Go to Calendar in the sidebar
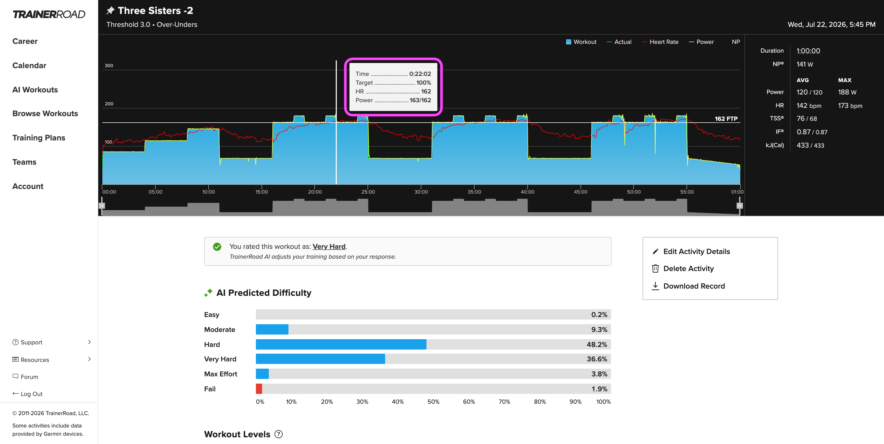884x444 pixels. point(29,65)
